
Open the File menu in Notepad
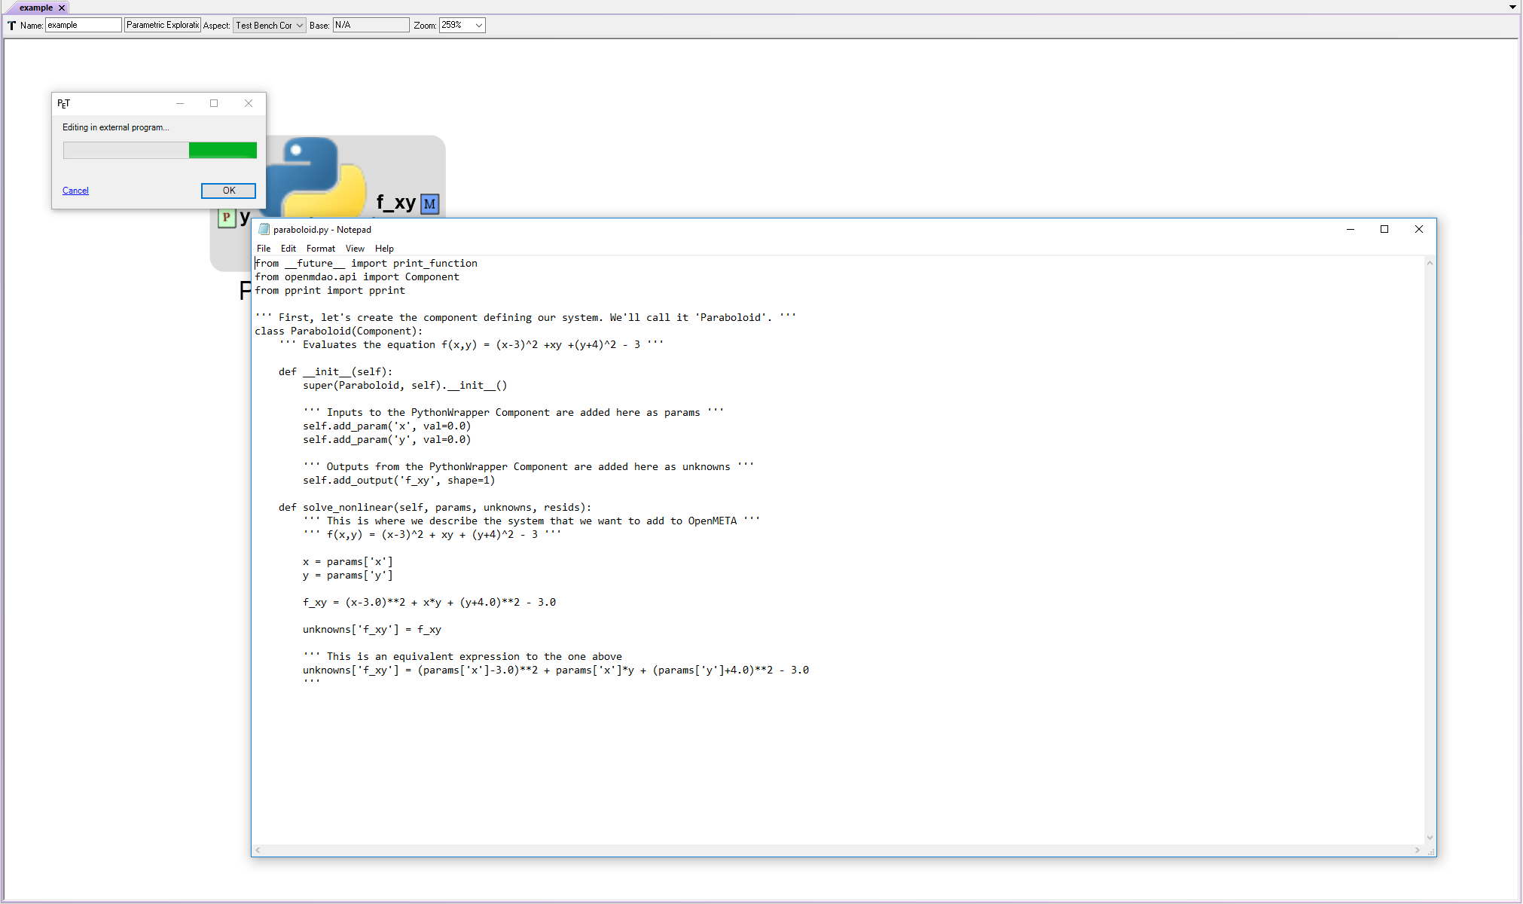[x=263, y=248]
